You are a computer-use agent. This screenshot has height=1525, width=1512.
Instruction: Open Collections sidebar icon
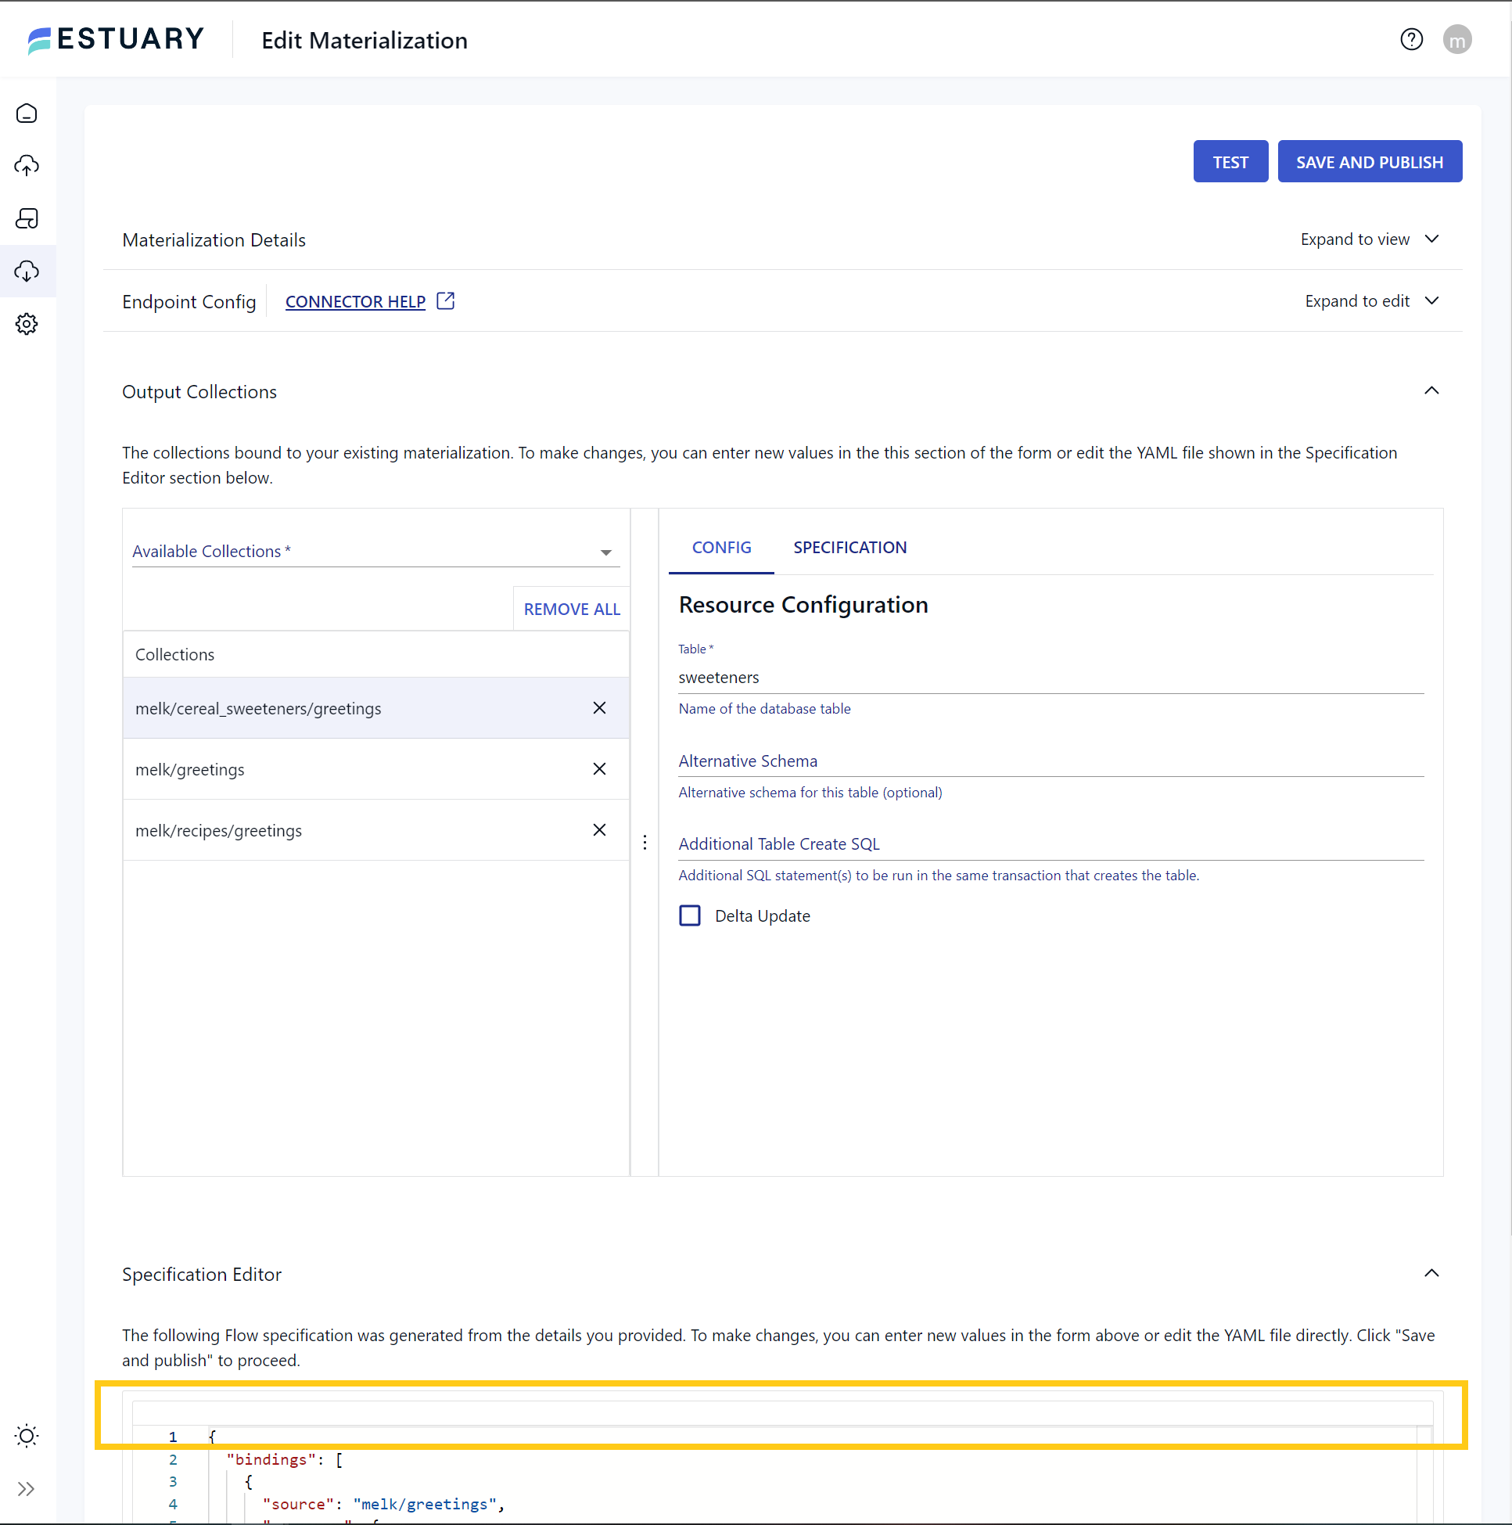pyautogui.click(x=27, y=218)
